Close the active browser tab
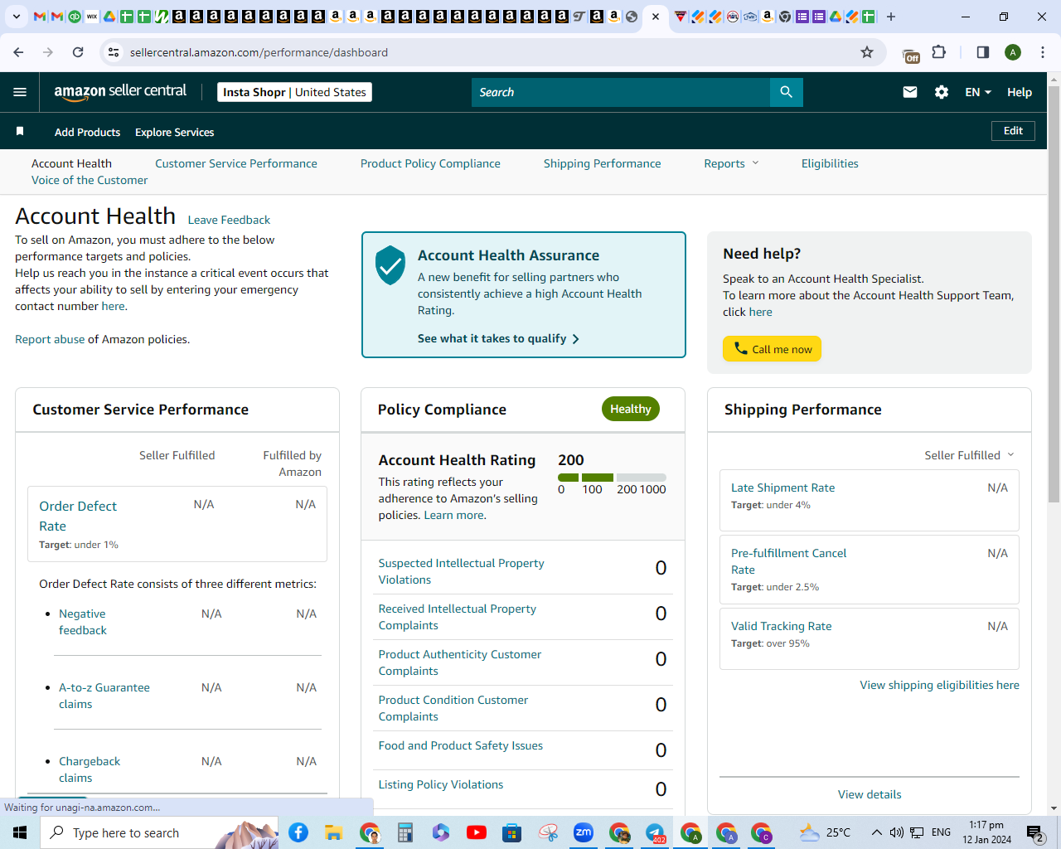The image size is (1061, 849). 656,17
